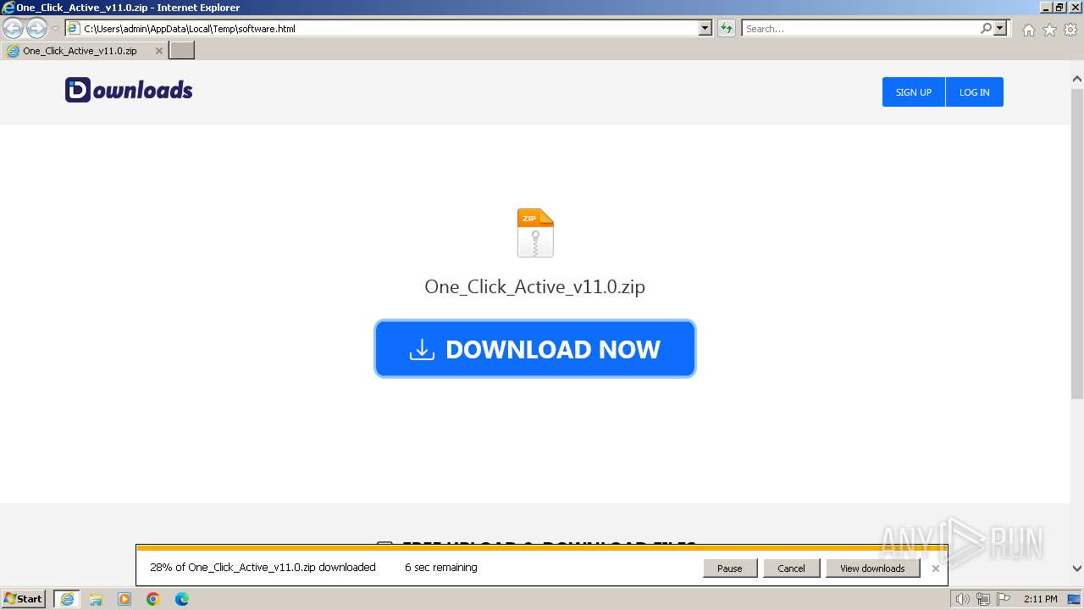Click the SIGN UP button

[x=914, y=92]
